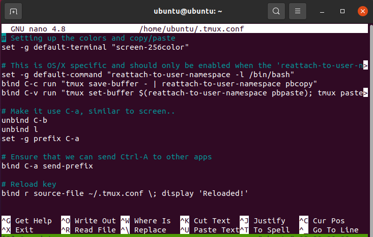Click the 'GNU nano 4.8' header text

pyautogui.click(x=38, y=29)
